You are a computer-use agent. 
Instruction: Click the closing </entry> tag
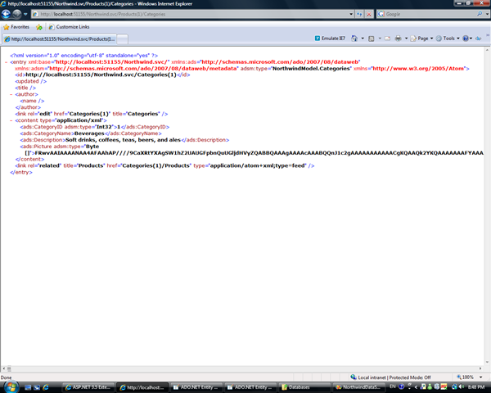pyautogui.click(x=21, y=173)
